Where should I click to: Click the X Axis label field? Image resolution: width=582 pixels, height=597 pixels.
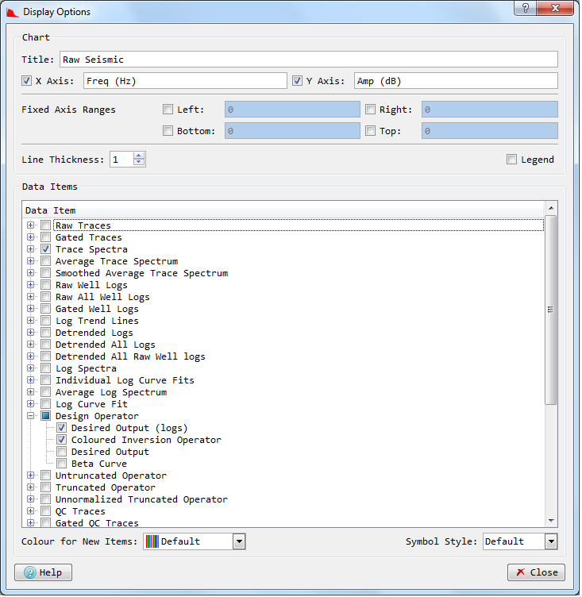tap(186, 81)
